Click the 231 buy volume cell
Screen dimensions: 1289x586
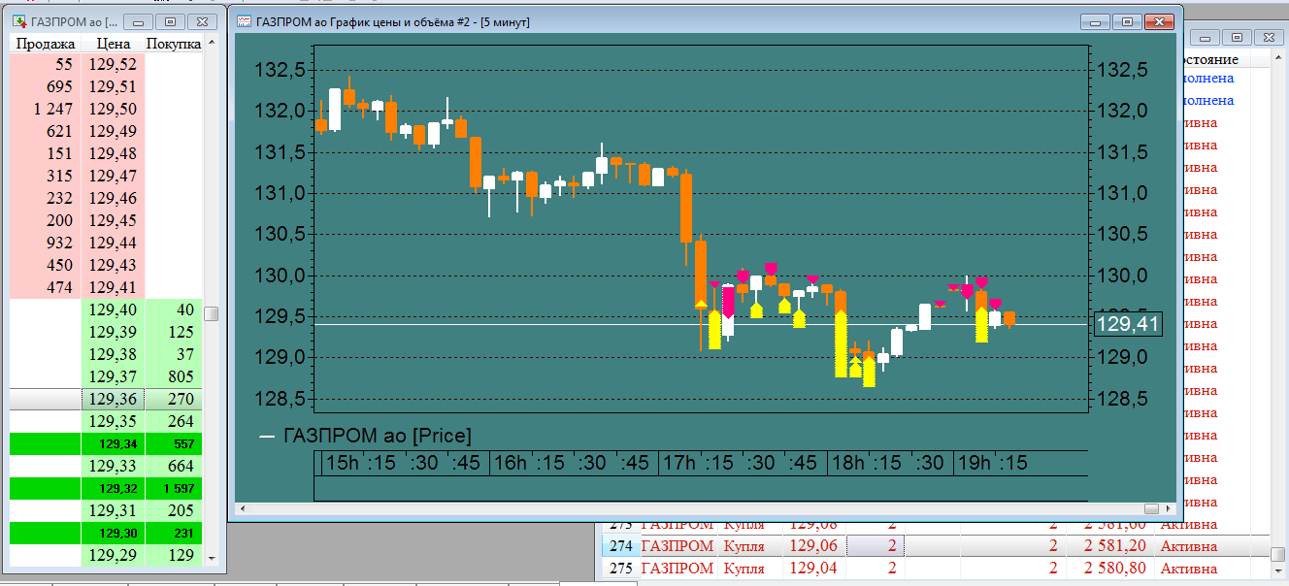pos(174,533)
